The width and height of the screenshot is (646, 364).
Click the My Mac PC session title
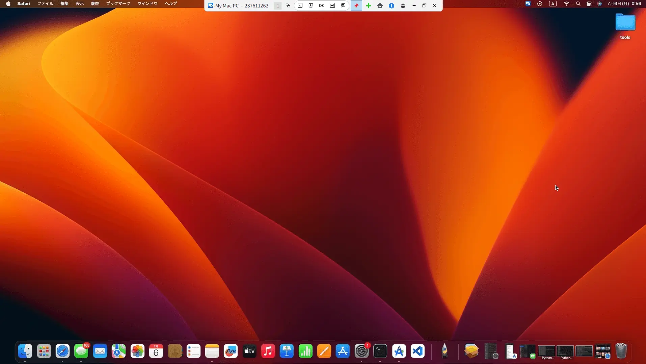242,6
